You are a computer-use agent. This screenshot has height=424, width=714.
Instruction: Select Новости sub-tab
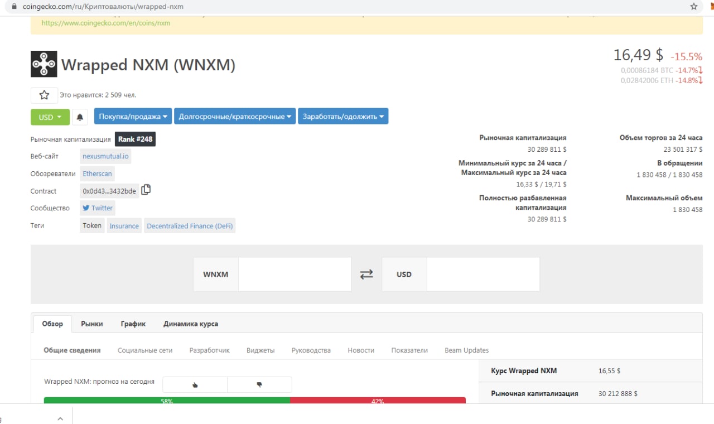[361, 350]
